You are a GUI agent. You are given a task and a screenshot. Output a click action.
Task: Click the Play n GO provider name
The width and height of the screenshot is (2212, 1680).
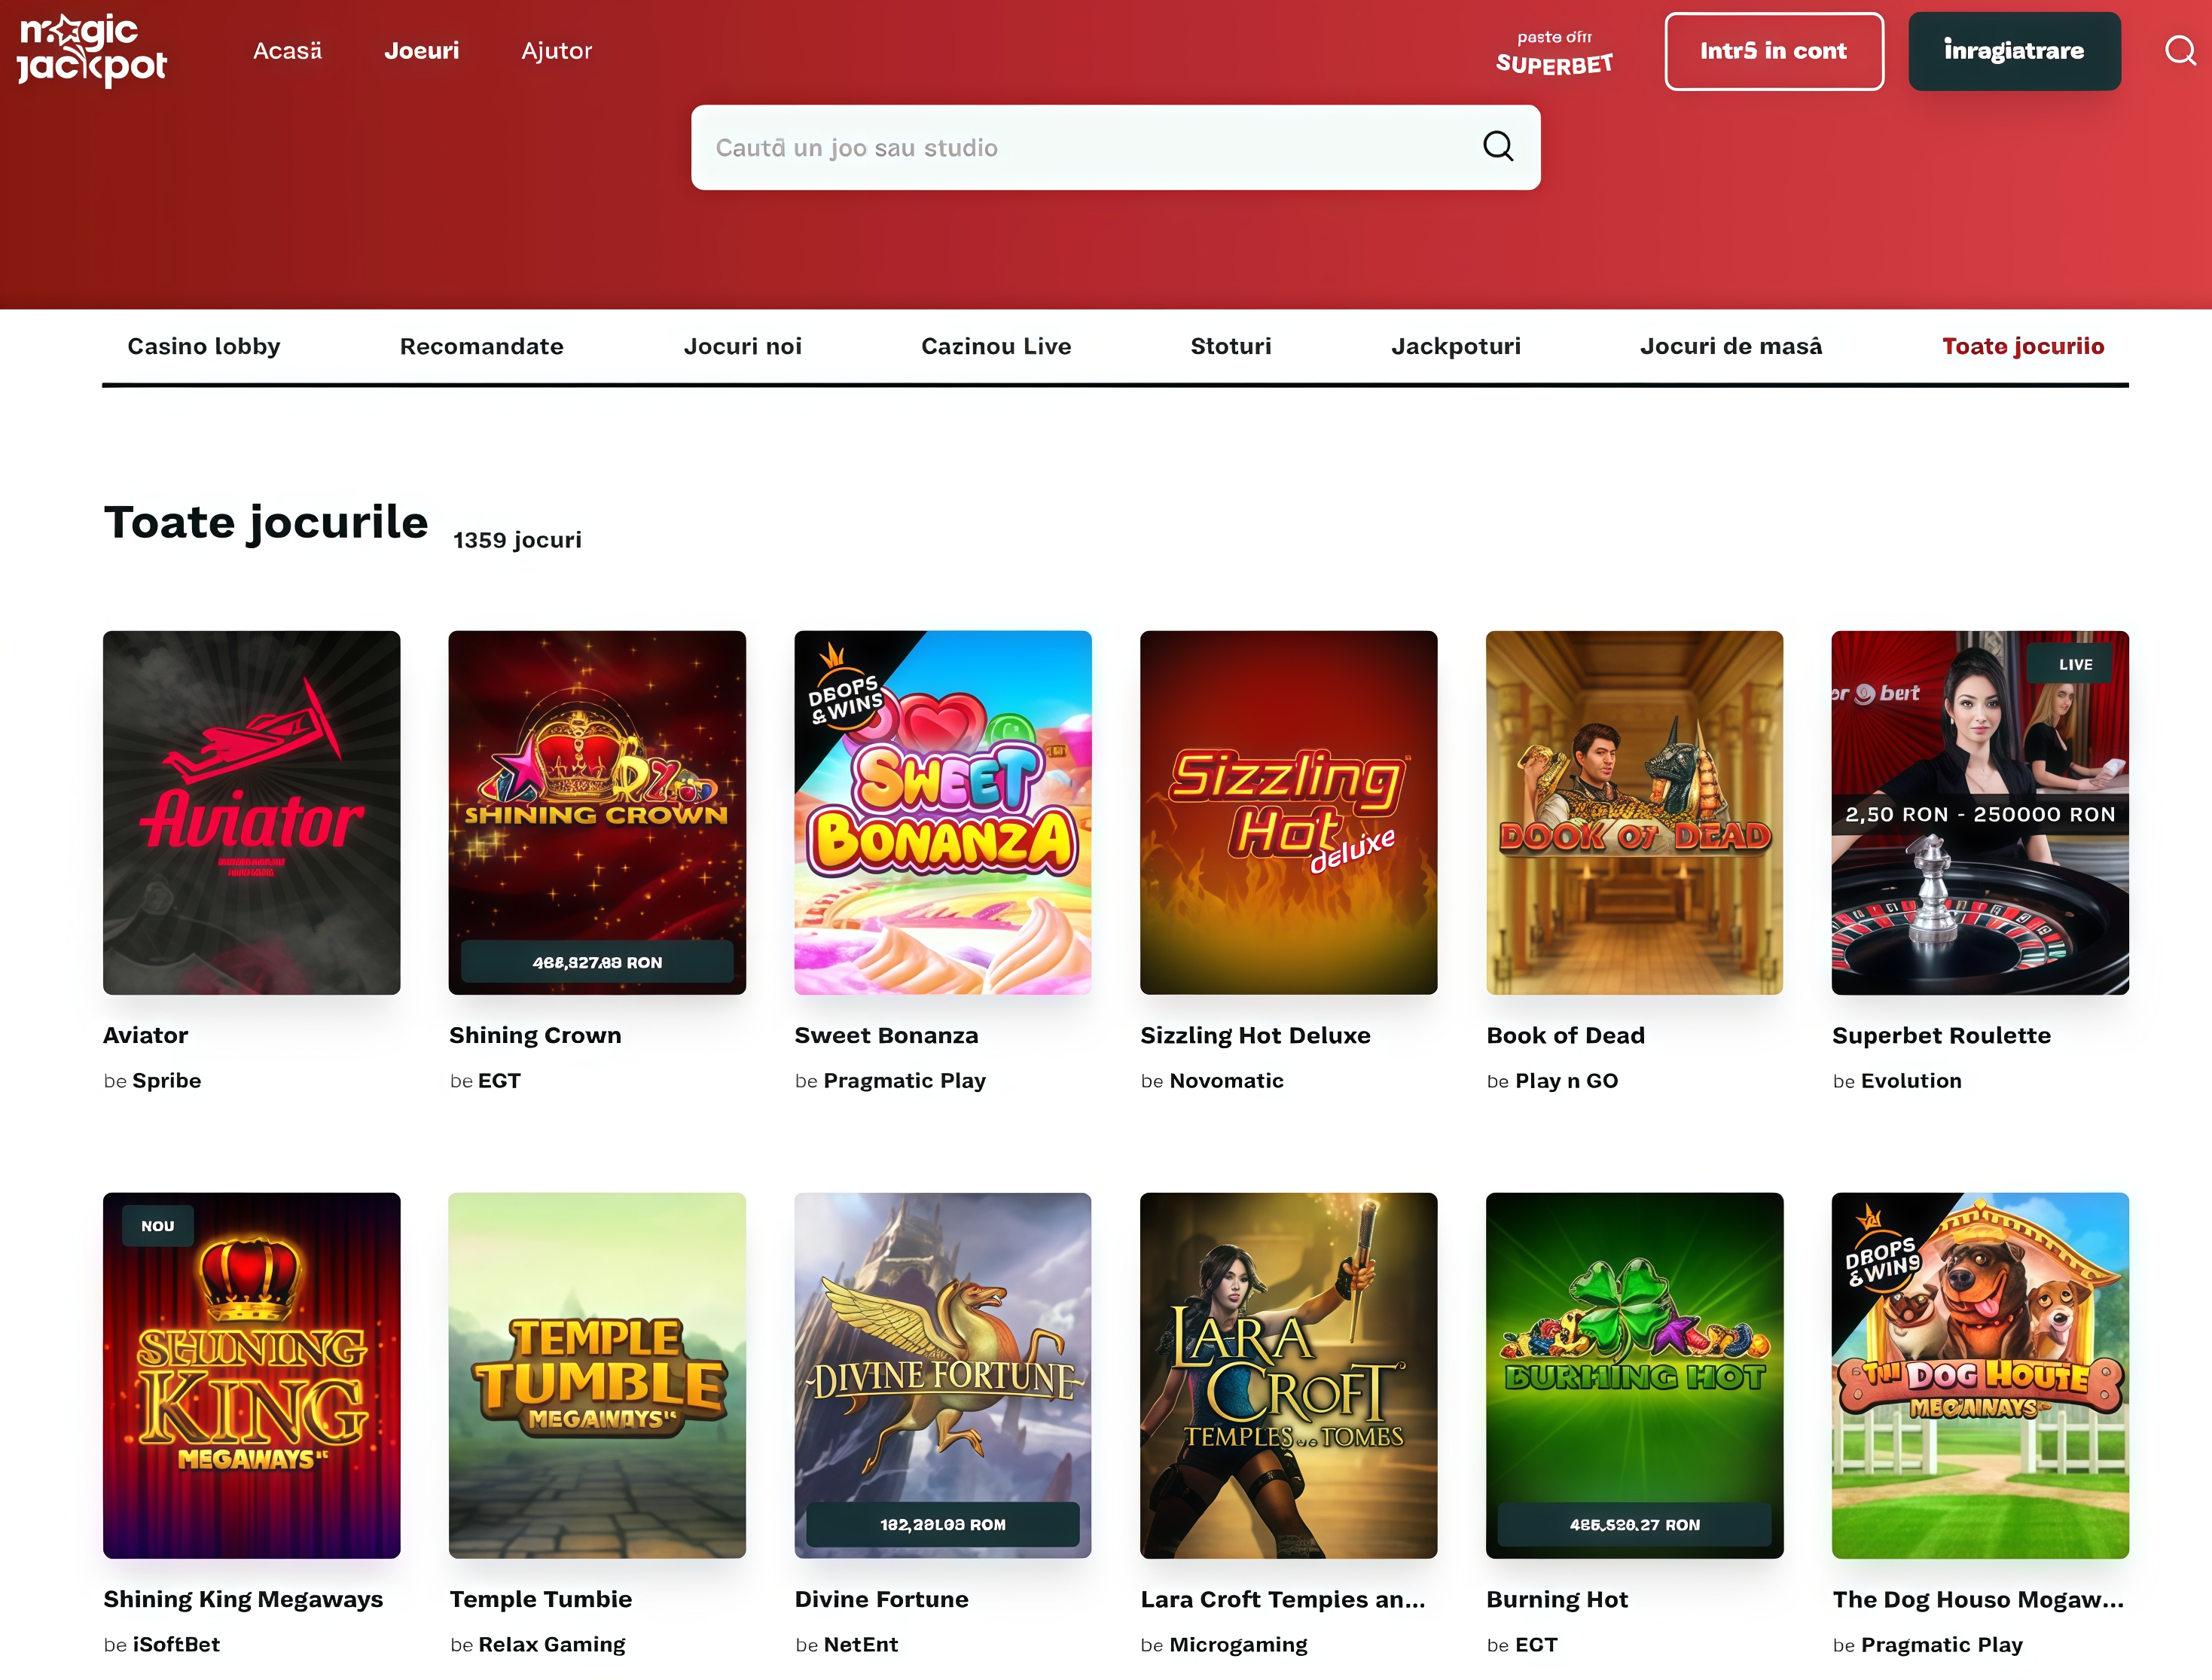click(x=1567, y=1081)
